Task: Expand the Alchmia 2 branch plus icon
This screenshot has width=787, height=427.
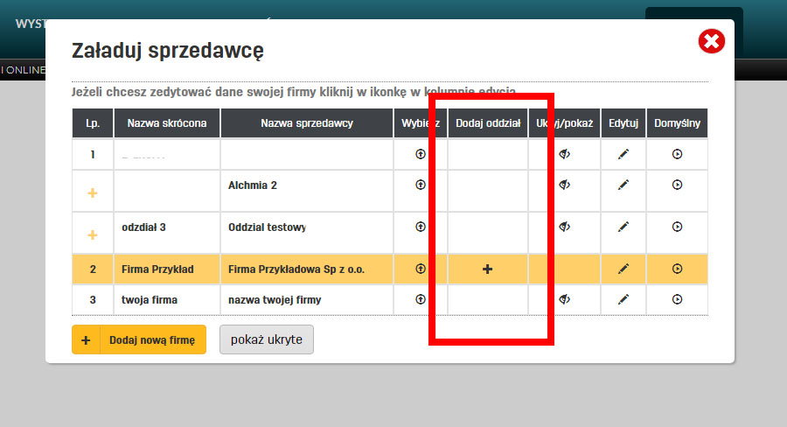Action: [93, 192]
